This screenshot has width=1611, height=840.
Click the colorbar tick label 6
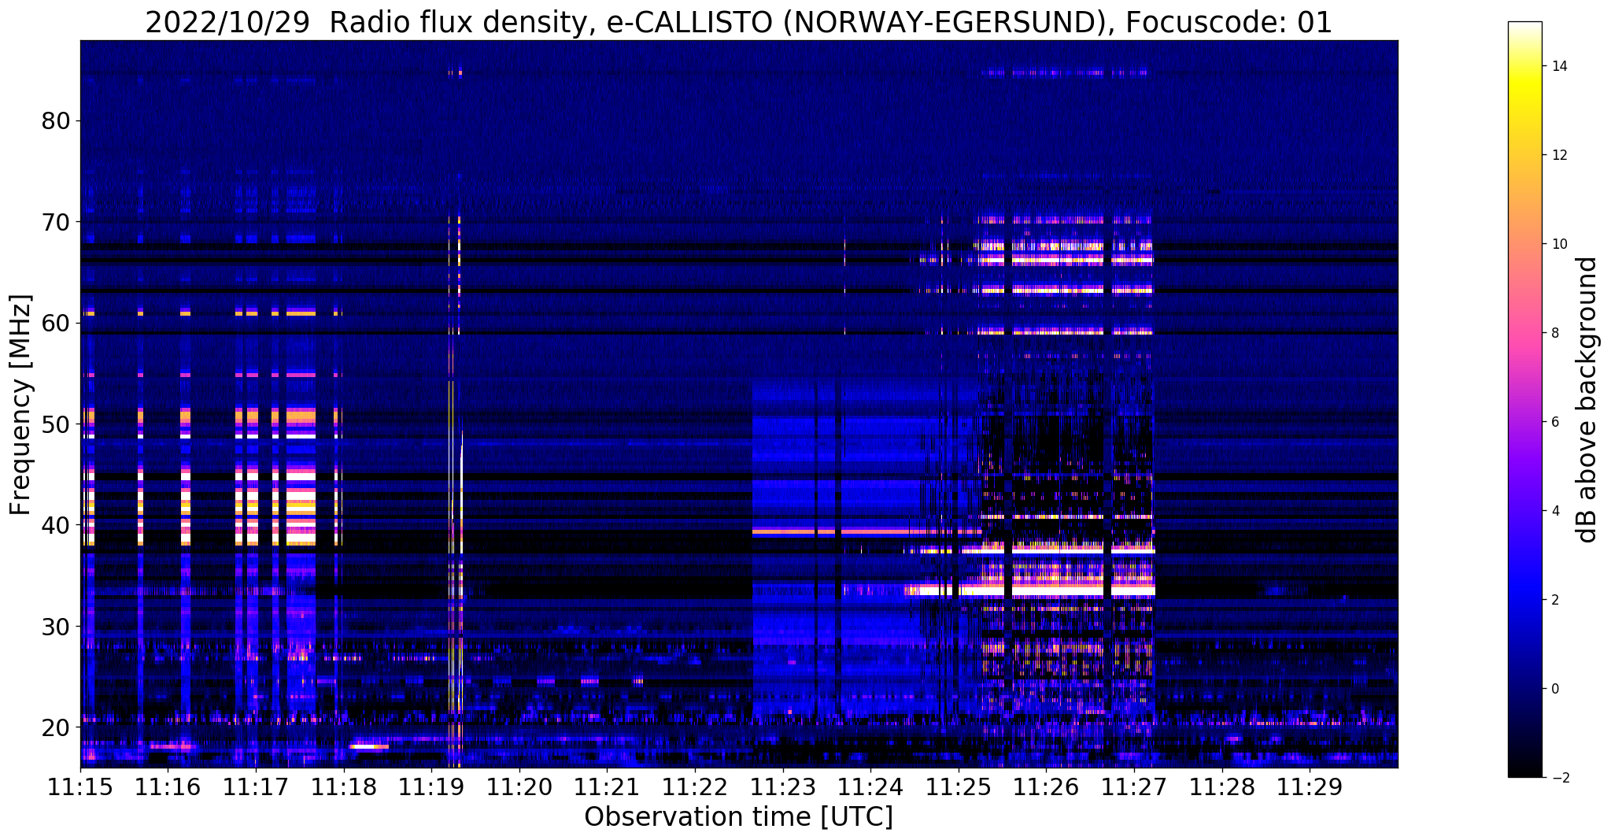point(1554,422)
